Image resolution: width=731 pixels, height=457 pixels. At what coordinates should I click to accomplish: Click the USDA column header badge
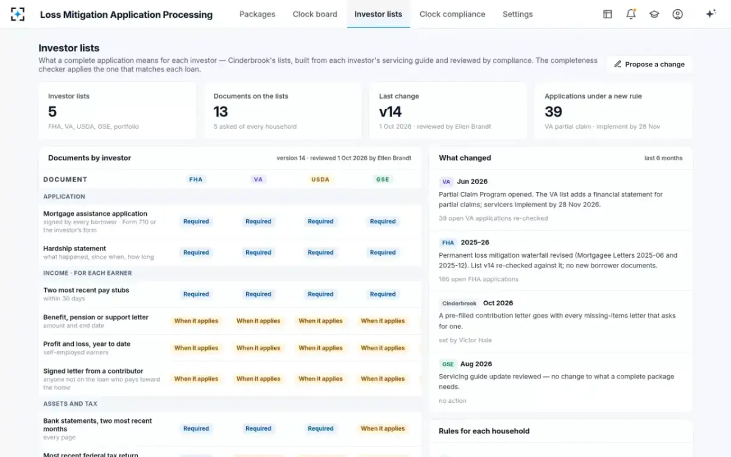click(x=320, y=180)
